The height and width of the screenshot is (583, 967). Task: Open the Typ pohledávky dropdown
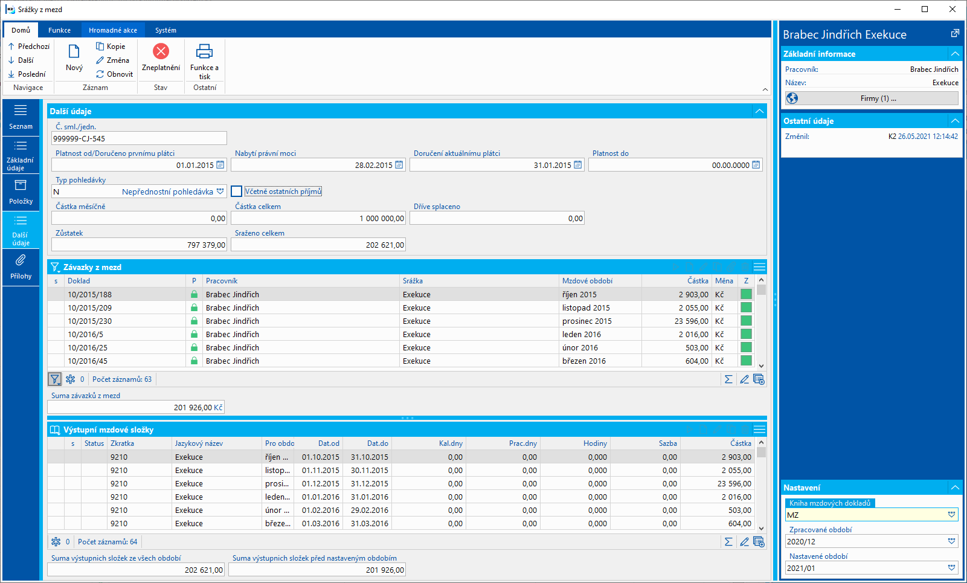pyautogui.click(x=220, y=192)
